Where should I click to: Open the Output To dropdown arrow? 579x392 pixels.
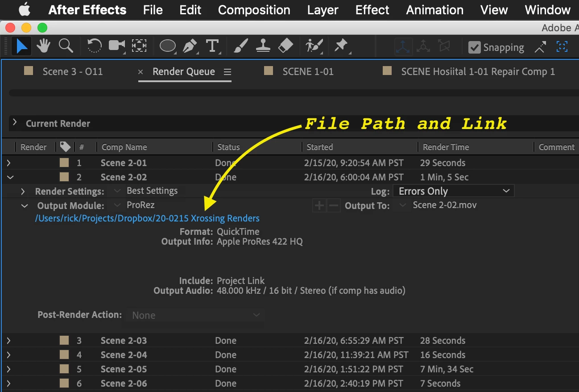click(403, 205)
